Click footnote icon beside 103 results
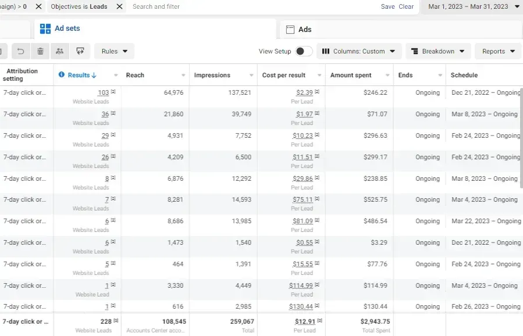Screen dimensions: 523x336 point(113,91)
